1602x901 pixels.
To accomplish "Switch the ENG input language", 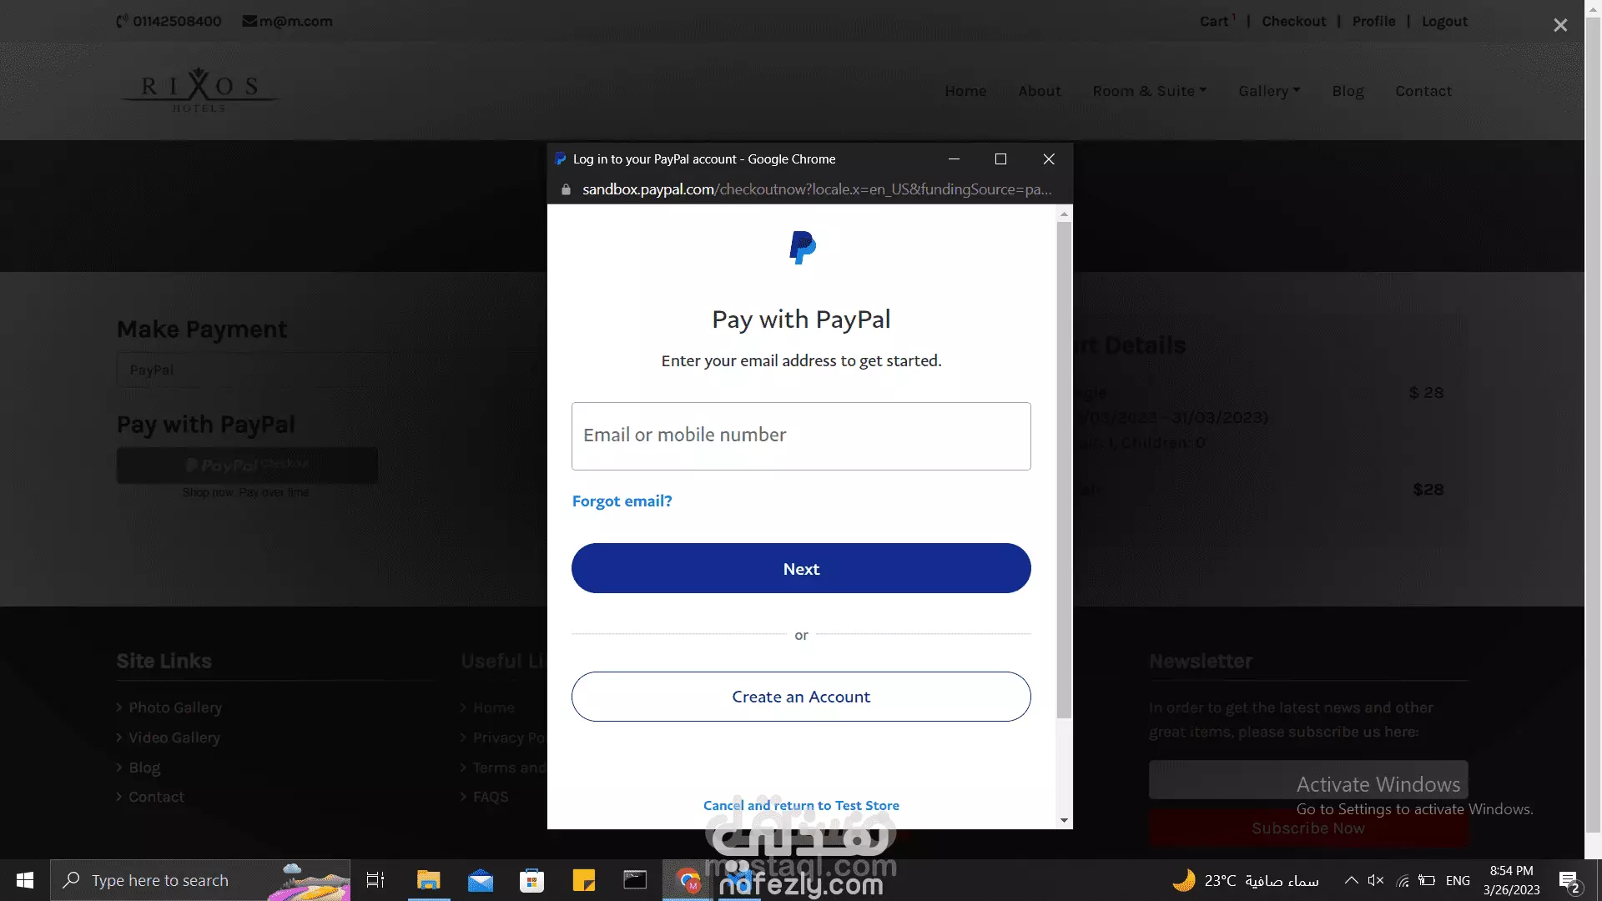I will (x=1458, y=880).
